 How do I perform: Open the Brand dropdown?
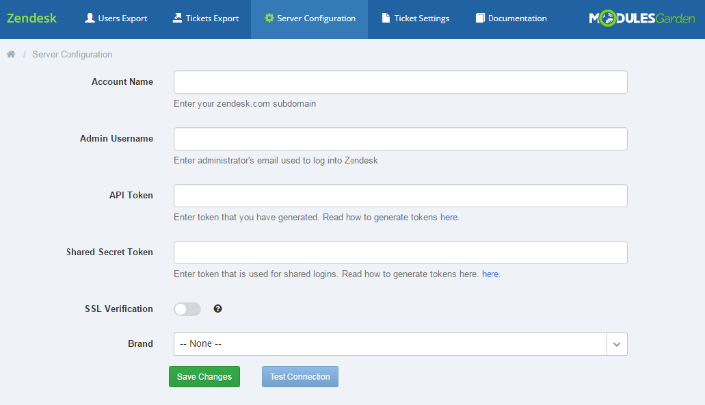[401, 344]
